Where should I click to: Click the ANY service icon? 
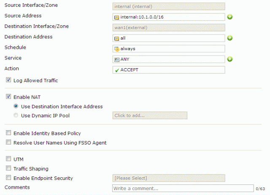[x=116, y=59]
